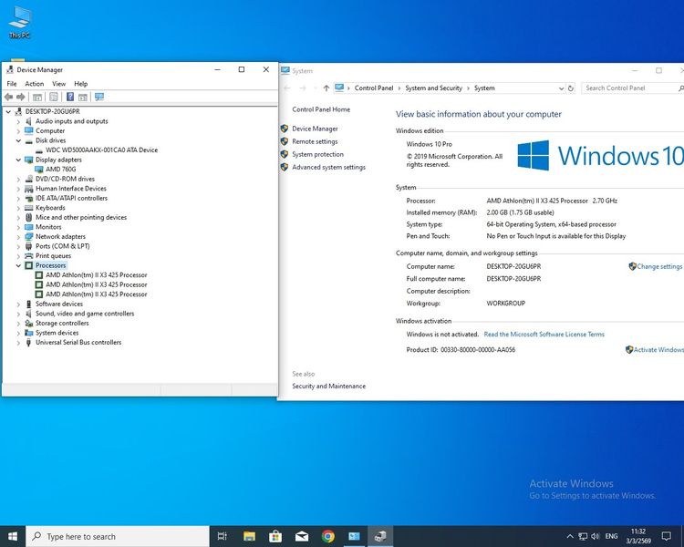Expand the Network adapters category
684x547 pixels.
pyautogui.click(x=18, y=237)
